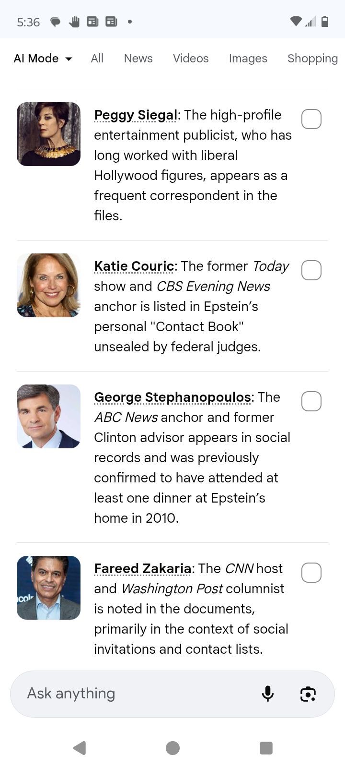345x768 pixels.
Task: Follow the George Stephanopoulos name link
Action: (x=172, y=397)
